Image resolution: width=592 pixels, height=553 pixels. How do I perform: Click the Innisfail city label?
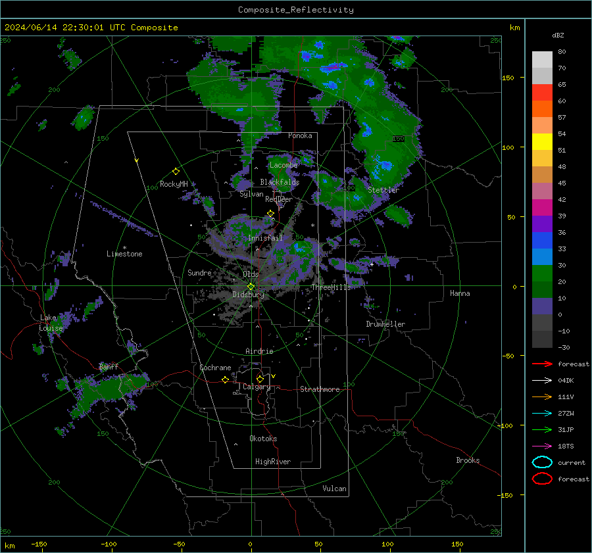pyautogui.click(x=265, y=238)
